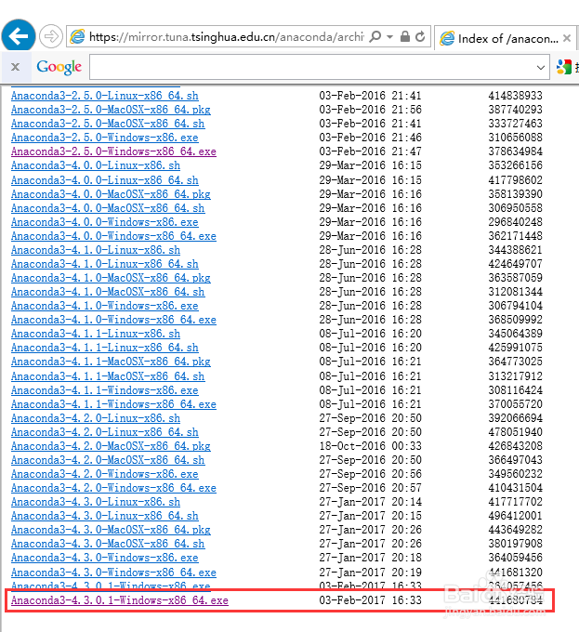579x632 pixels.
Task: Download Anaconda3-4.1.0-Windows-x86_64.exe
Action: [x=113, y=320]
